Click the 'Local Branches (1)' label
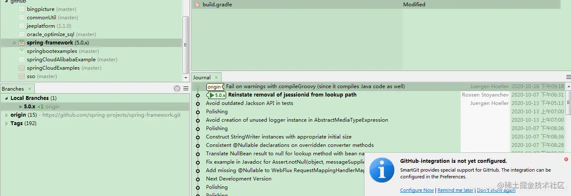This screenshot has width=571, height=196. pos(34,98)
